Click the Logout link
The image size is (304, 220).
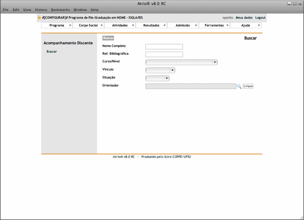pos(260,18)
